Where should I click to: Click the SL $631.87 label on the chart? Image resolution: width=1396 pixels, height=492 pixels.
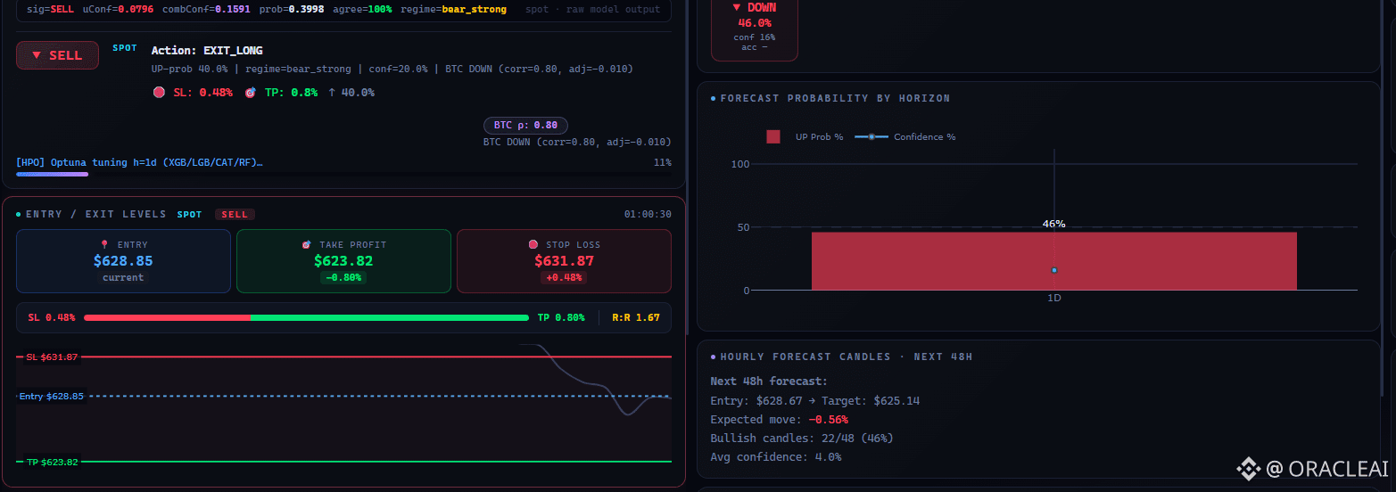(x=52, y=357)
